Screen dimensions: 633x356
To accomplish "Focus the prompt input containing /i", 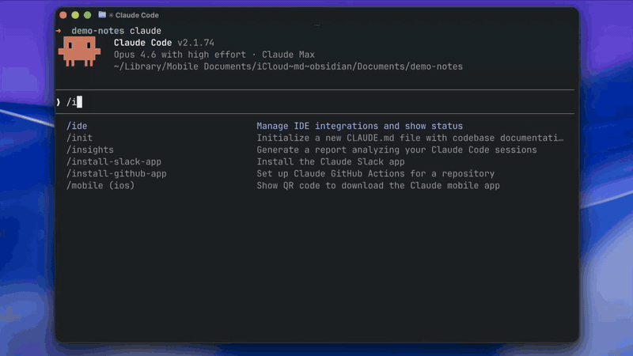I will tap(316, 102).
